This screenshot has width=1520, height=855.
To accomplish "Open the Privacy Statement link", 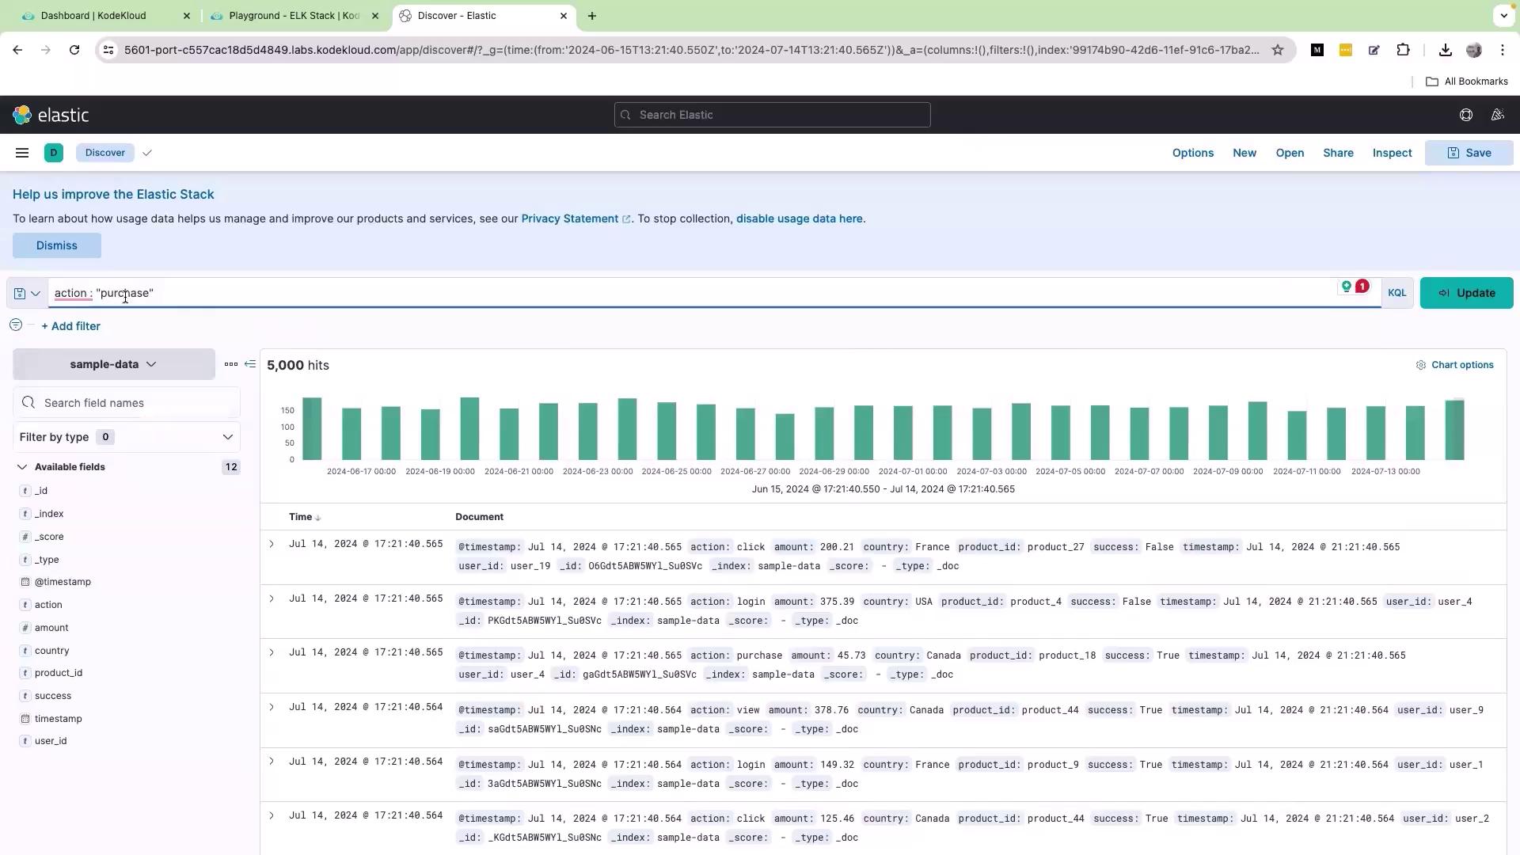I will [569, 218].
